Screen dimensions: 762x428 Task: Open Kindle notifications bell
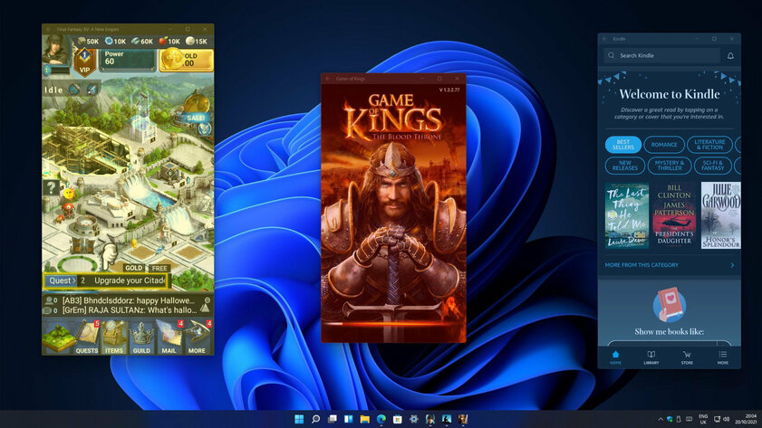pyautogui.click(x=730, y=56)
